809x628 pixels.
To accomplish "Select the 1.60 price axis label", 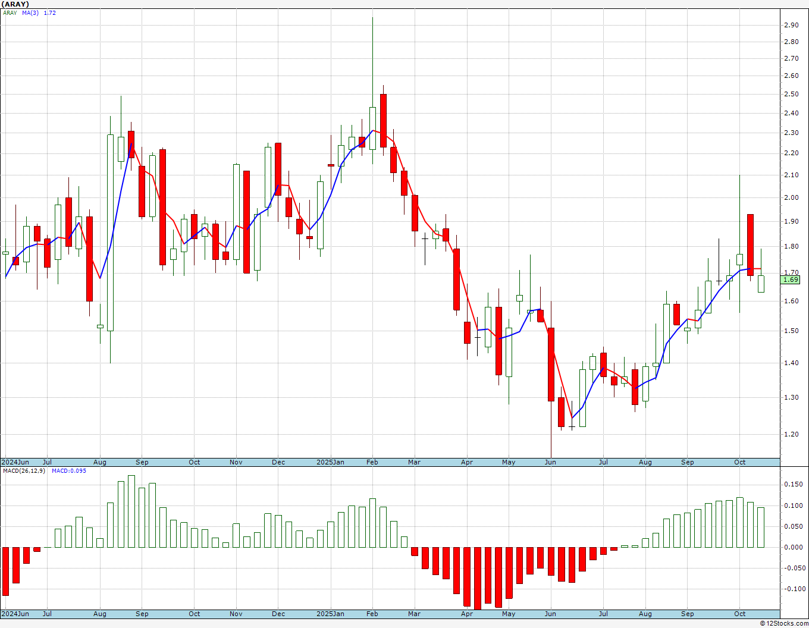I will click(x=791, y=301).
